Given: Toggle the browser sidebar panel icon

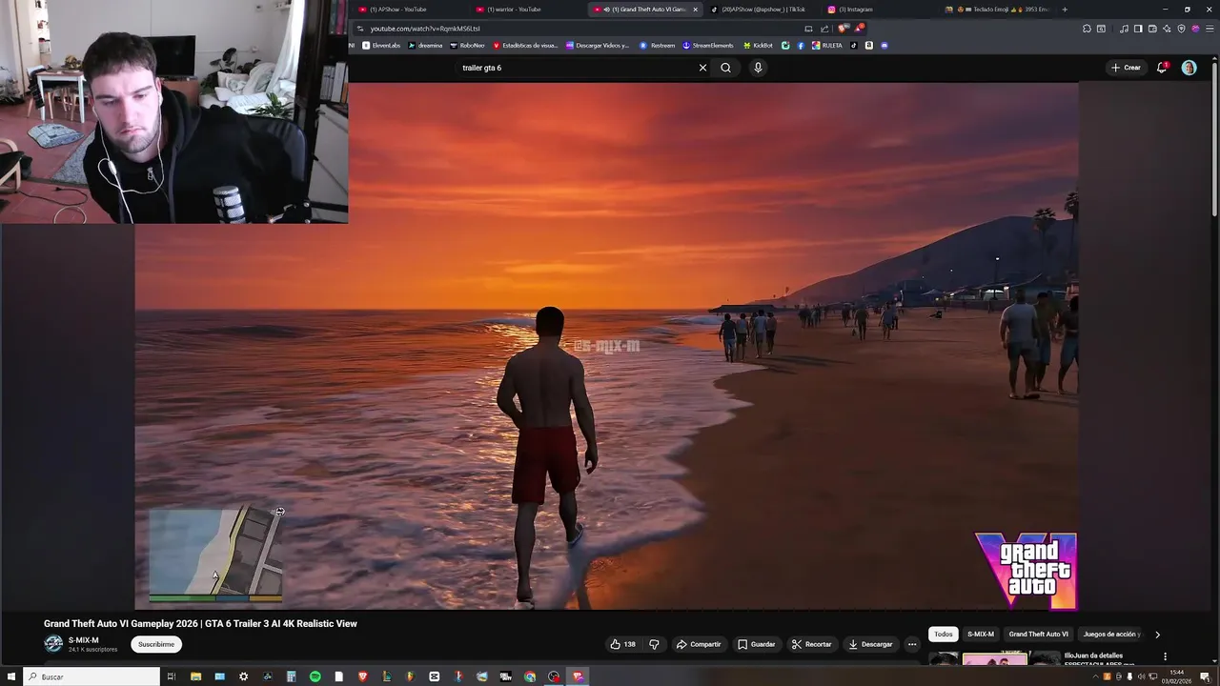Looking at the screenshot, I should (x=1138, y=29).
